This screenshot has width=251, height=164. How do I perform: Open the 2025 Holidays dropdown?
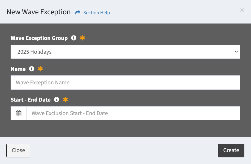125,52
